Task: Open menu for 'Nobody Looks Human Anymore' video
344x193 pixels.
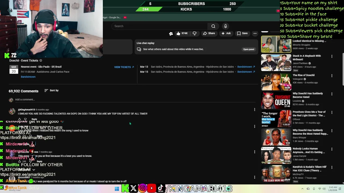Action: 332,149
